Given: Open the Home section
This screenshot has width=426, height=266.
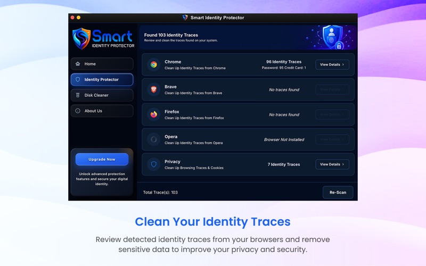Looking at the screenshot, I should [102, 64].
